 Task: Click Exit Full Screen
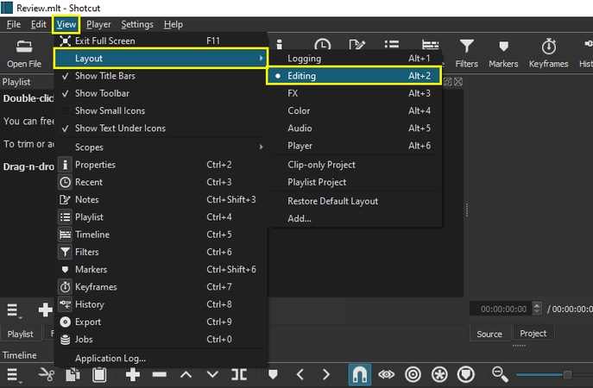pos(161,41)
